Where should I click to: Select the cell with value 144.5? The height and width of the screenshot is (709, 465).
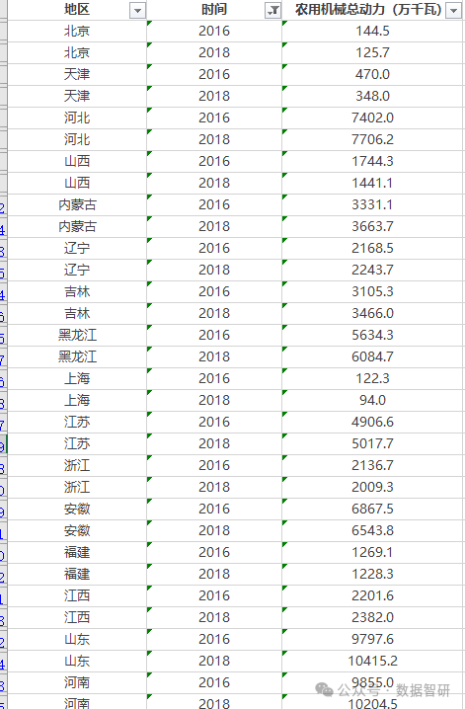pyautogui.click(x=372, y=32)
